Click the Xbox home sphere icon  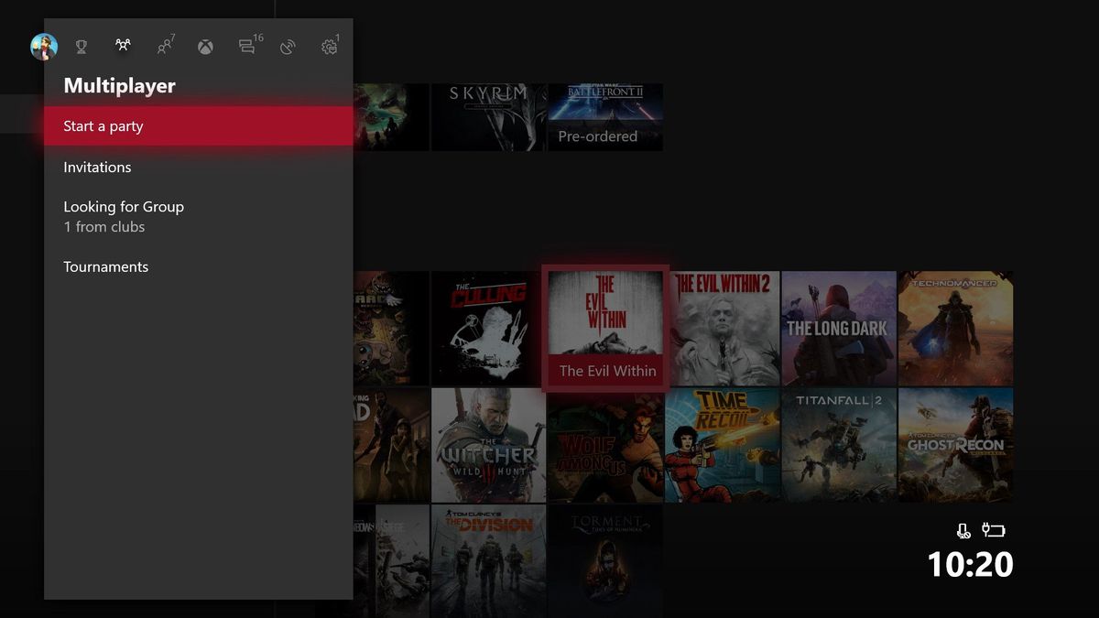pos(205,46)
